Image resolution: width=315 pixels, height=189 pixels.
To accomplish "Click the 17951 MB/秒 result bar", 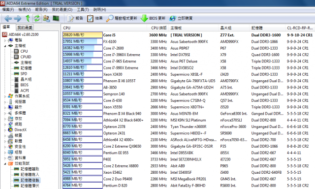I will 82,41.
